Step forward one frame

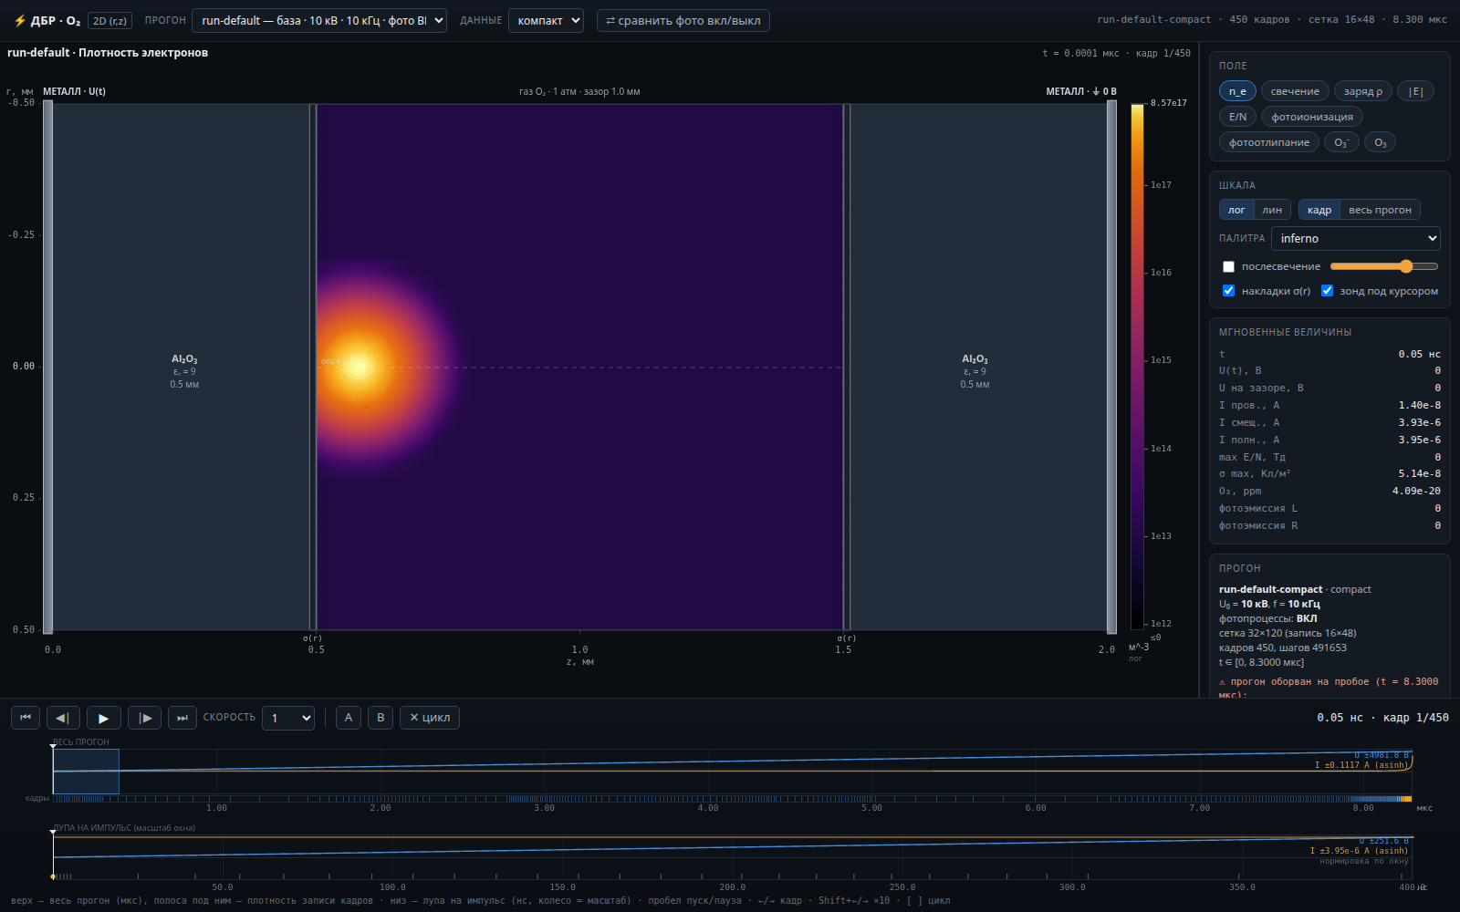click(145, 718)
